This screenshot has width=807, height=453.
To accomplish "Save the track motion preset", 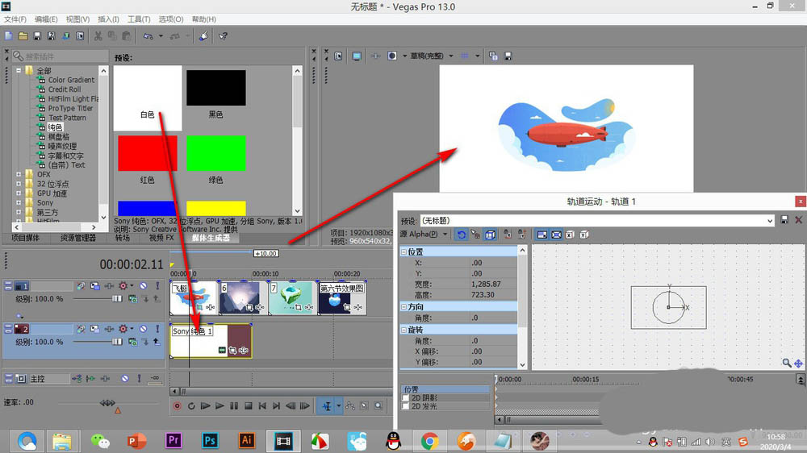I will [x=784, y=220].
